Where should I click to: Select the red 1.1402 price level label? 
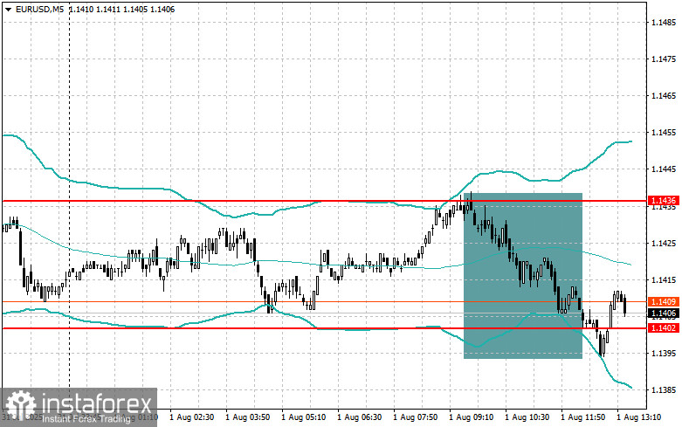[663, 327]
